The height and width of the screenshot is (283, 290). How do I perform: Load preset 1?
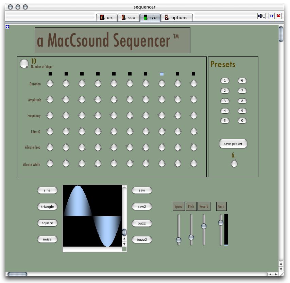tap(225, 81)
